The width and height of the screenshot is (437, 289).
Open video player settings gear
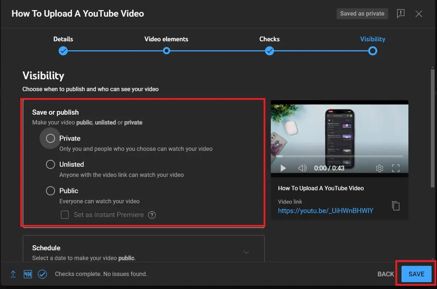click(x=379, y=168)
